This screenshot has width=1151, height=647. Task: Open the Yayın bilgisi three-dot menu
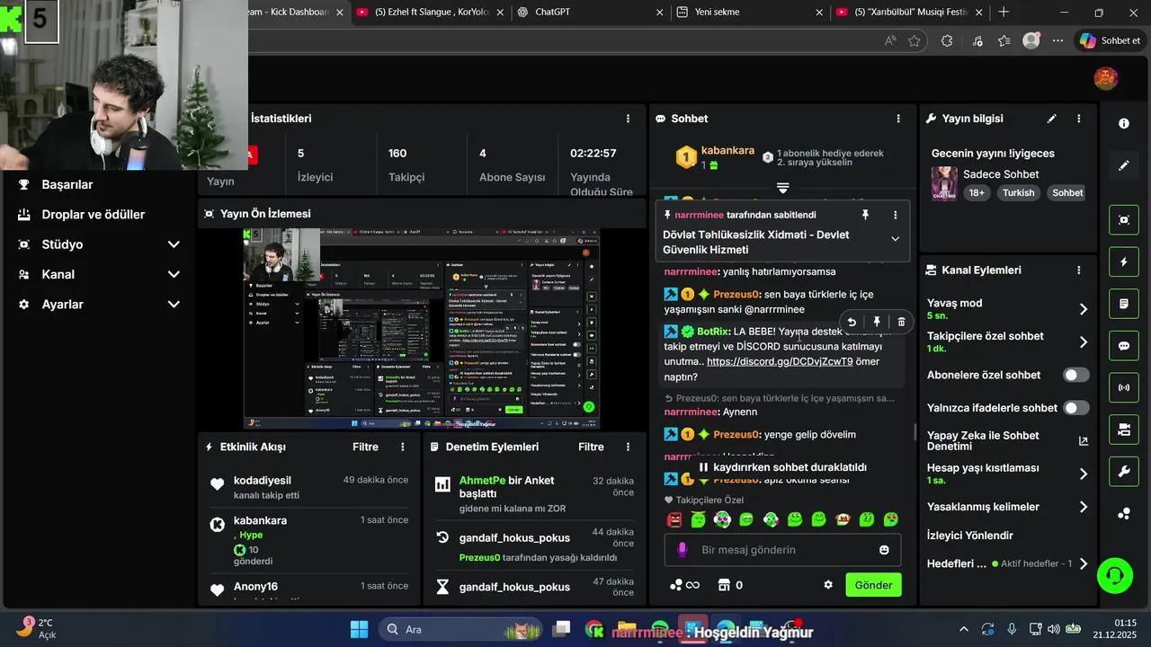1079,119
